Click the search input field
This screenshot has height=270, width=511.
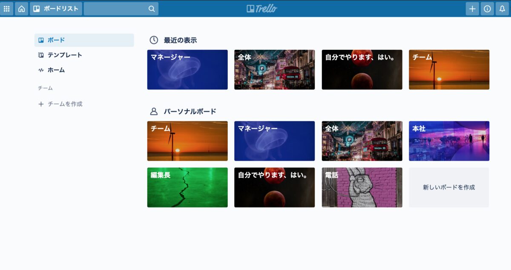121,9
